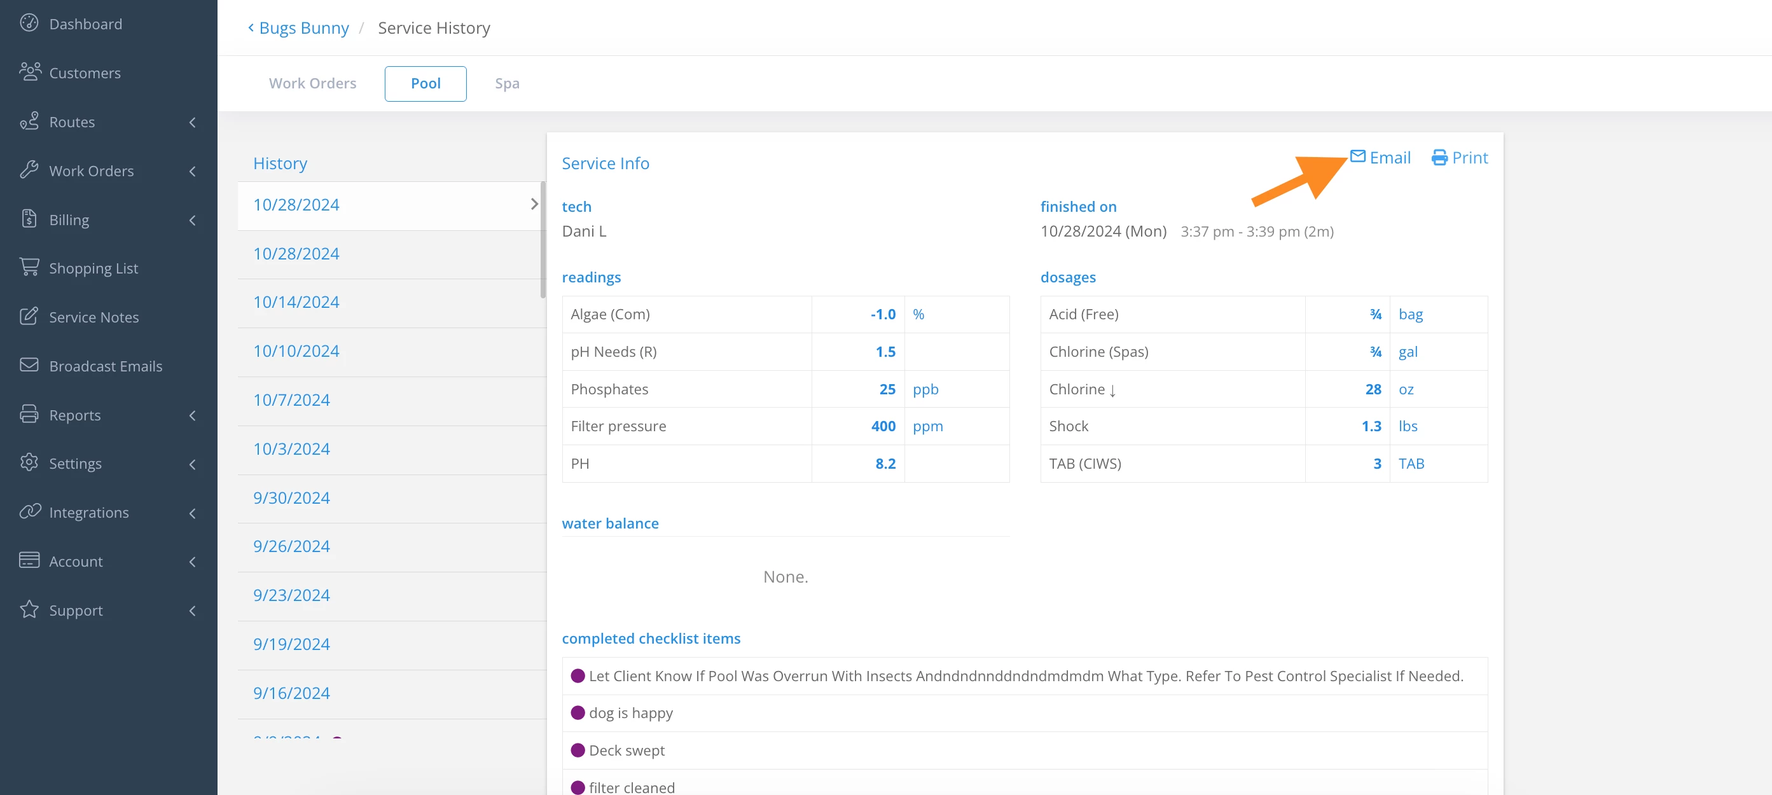Image resolution: width=1772 pixels, height=795 pixels.
Task: Click the Integrations link icon
Action: [x=30, y=511]
